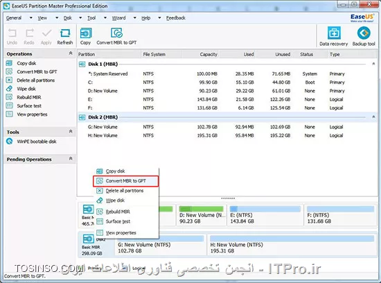Open the View menu
This screenshot has width=381, height=283.
coord(42,18)
